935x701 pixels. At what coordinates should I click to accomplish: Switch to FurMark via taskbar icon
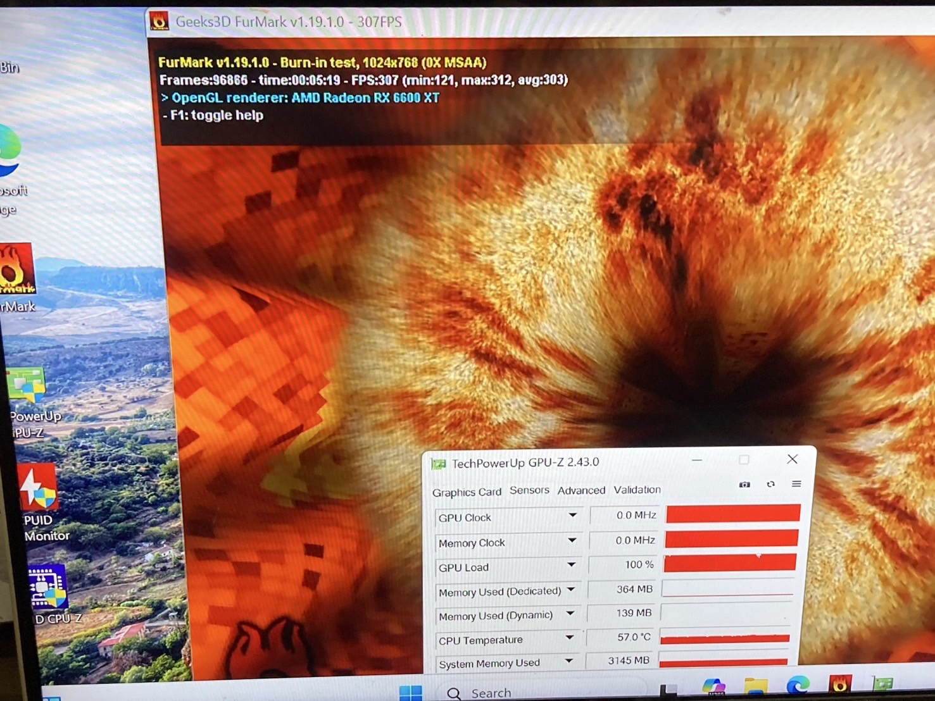click(x=840, y=684)
